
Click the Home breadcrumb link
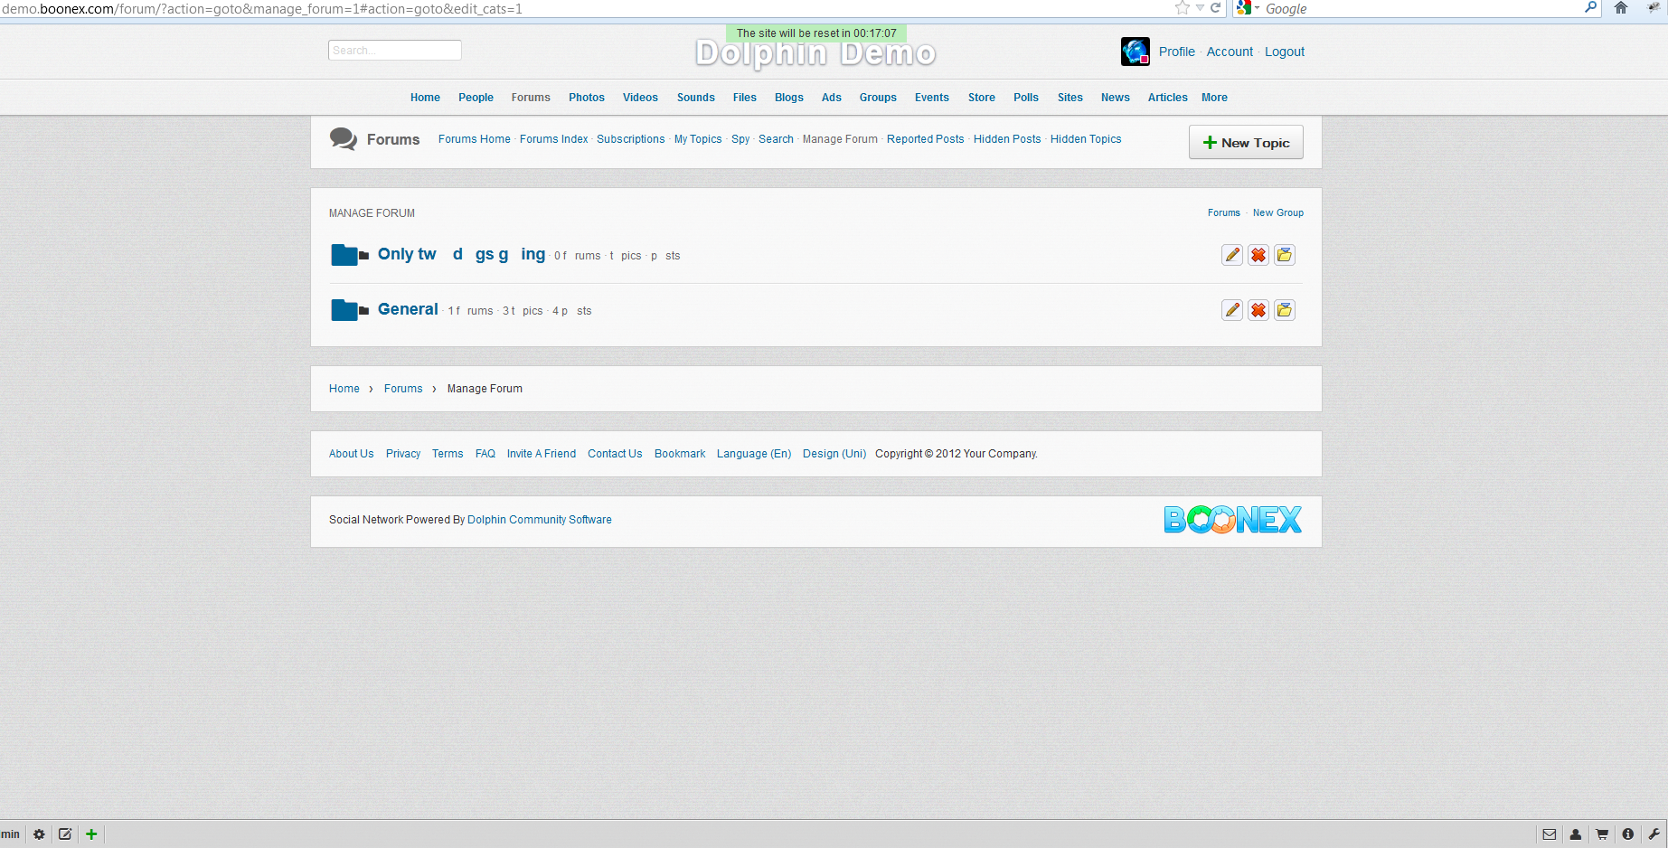(344, 389)
